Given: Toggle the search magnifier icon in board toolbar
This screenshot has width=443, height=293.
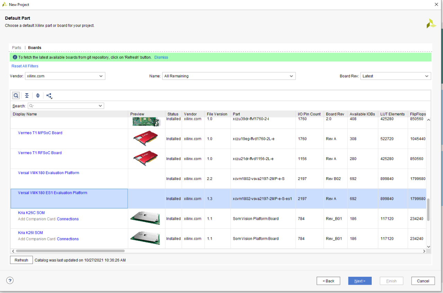Looking at the screenshot, I should tap(16, 96).
